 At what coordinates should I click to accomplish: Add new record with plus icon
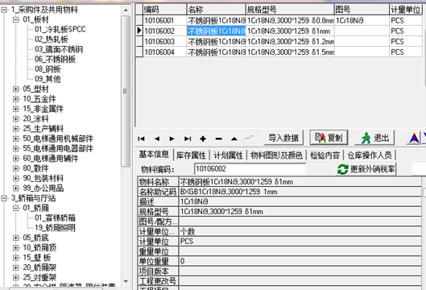(x=203, y=139)
